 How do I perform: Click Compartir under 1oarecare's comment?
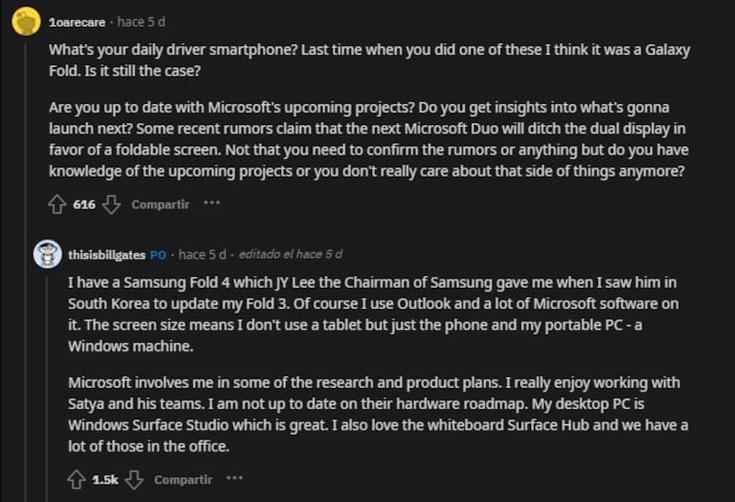(160, 204)
